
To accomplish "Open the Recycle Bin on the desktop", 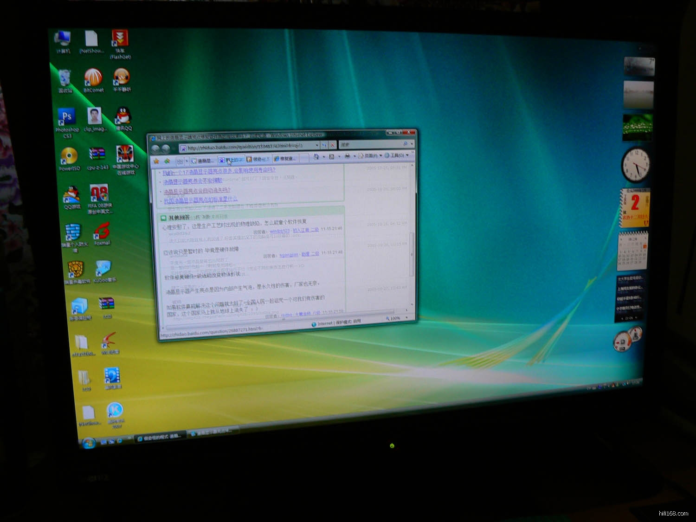I will 65,78.
